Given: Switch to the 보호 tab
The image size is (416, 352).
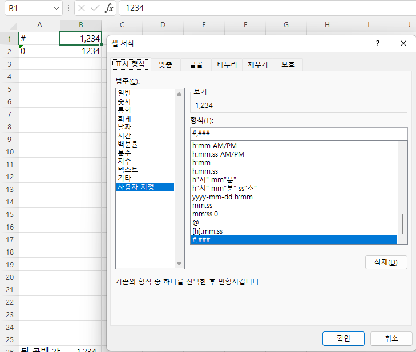Looking at the screenshot, I should click(288, 64).
